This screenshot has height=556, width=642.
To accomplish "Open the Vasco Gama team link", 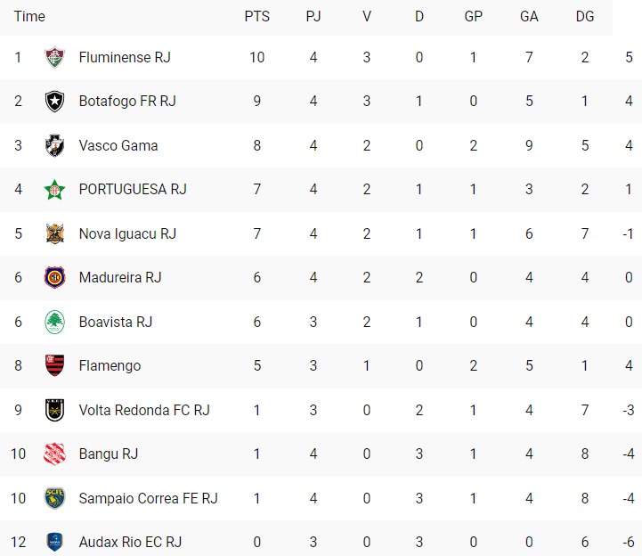I will [118, 145].
